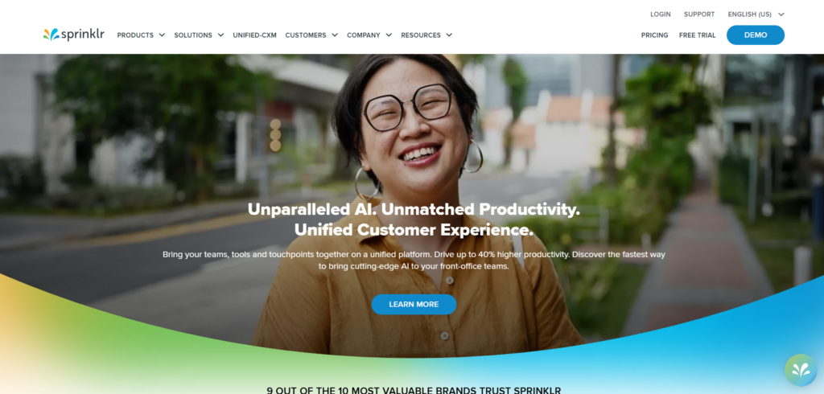Expand the Company dropdown chevron
This screenshot has height=394, width=824.
coord(389,35)
